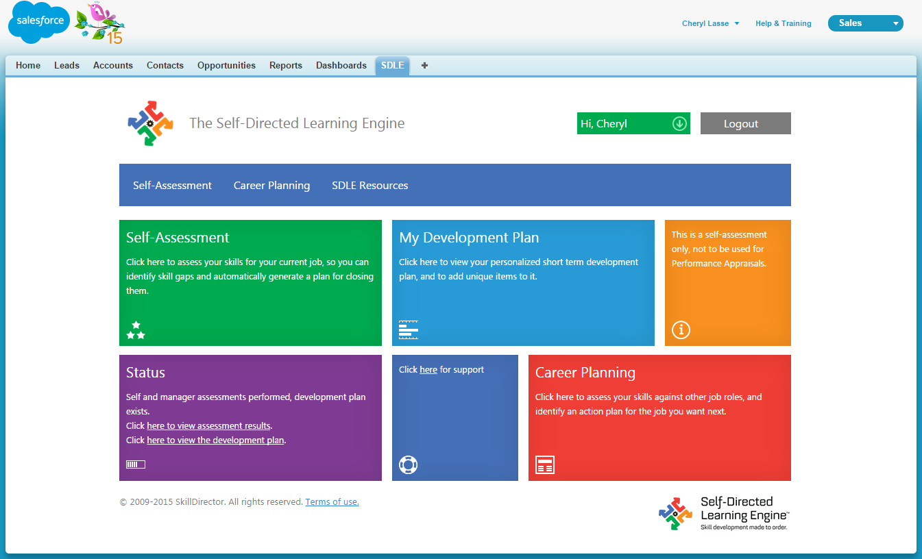The height and width of the screenshot is (559, 922).
Task: Open the Reports tab
Action: 286,66
